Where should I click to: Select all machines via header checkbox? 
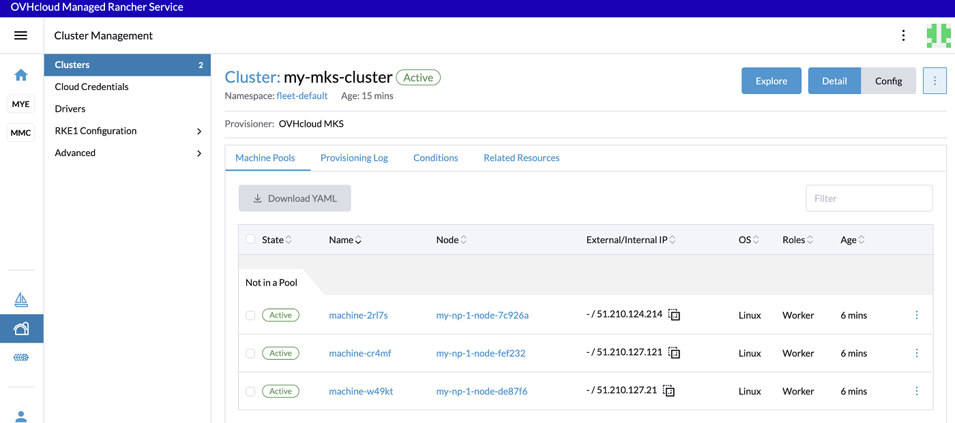(x=250, y=239)
